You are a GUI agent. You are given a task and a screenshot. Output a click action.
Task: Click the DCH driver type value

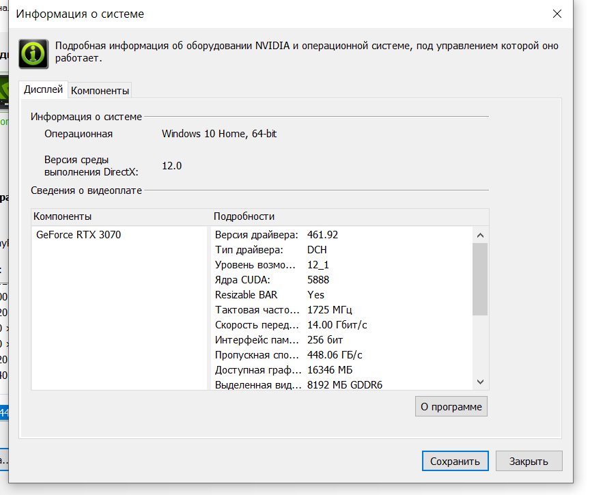[x=317, y=250]
